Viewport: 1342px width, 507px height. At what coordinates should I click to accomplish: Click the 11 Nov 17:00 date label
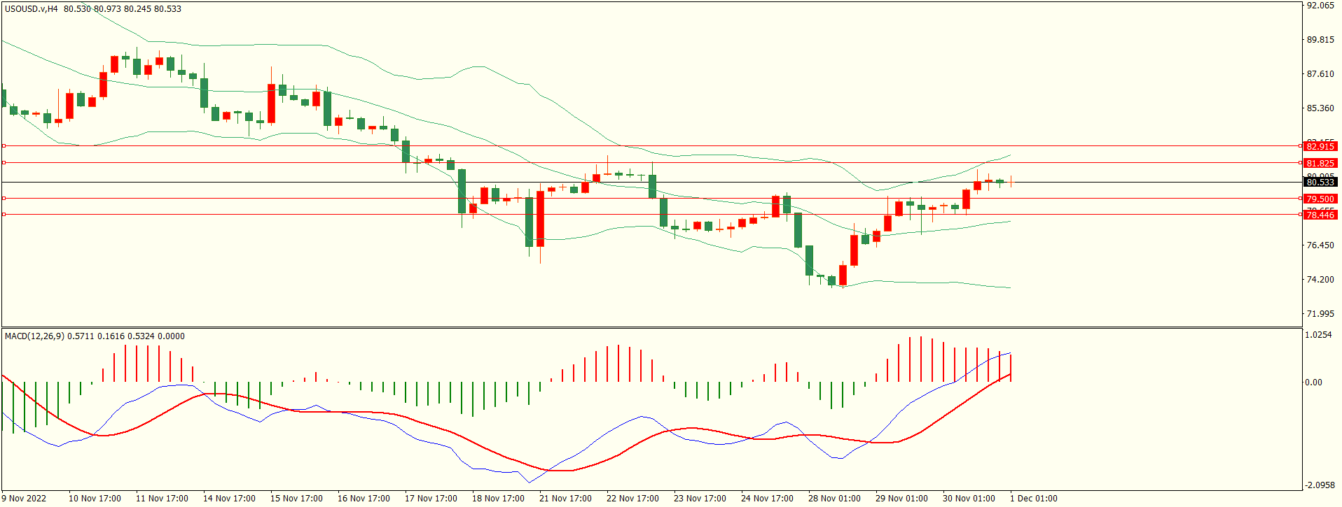[162, 499]
